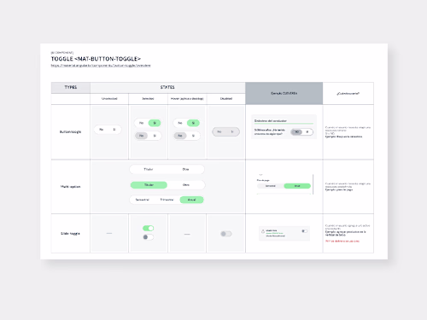The width and height of the screenshot is (427, 320).
Task: Click grey 'No' in Selected column toggle
Action: pos(141,136)
